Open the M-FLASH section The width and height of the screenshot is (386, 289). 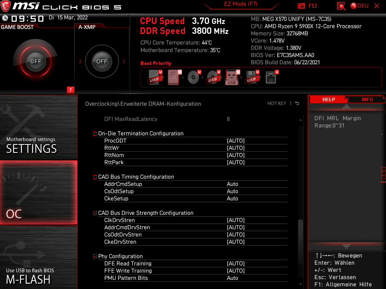coord(39,257)
